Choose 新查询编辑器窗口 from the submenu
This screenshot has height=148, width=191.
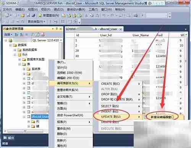pos(163,117)
